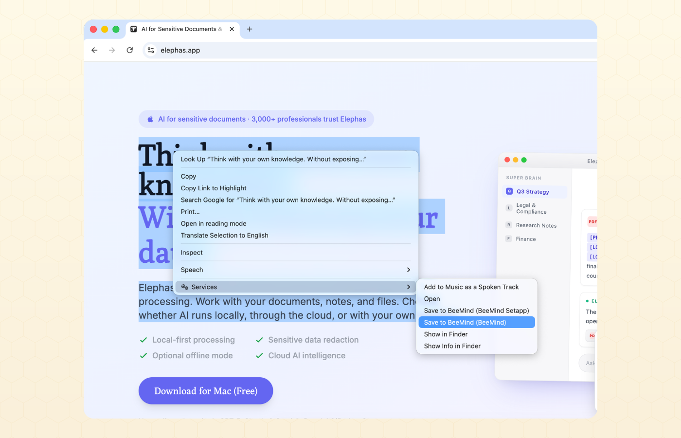Expand the Services submenu
The height and width of the screenshot is (438, 681).
pos(296,287)
